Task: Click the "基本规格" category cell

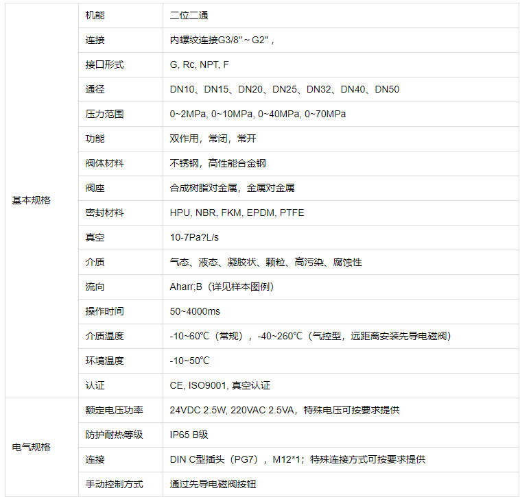Action: pos(32,200)
